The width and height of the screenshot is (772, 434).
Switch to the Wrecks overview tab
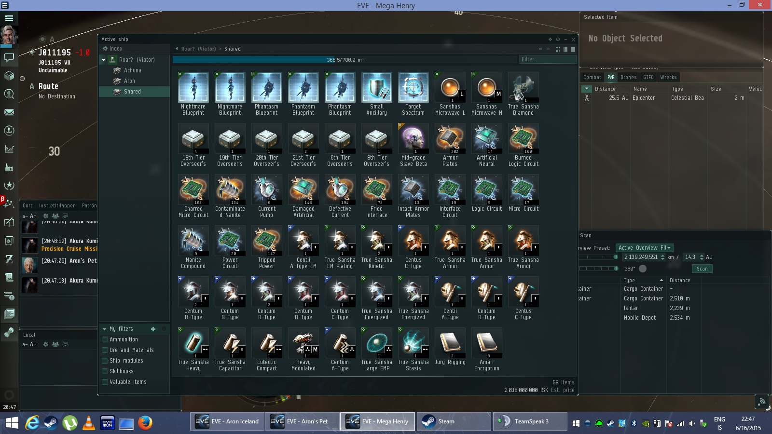click(668, 77)
